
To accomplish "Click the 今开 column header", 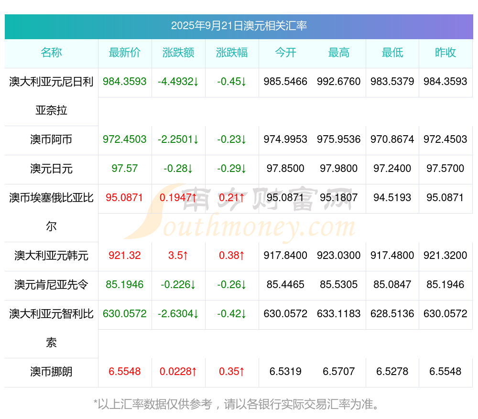I will click(x=285, y=53).
